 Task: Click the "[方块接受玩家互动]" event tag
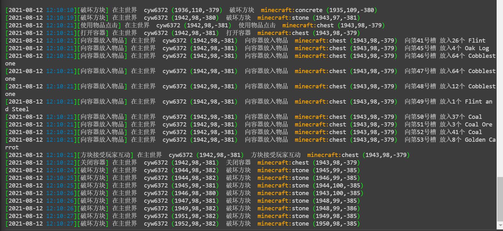tap(105, 155)
